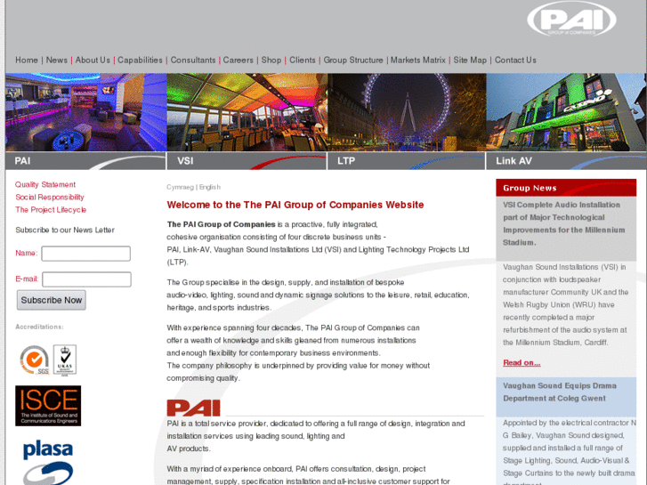
Task: Click the Read on... link
Action: click(x=522, y=363)
